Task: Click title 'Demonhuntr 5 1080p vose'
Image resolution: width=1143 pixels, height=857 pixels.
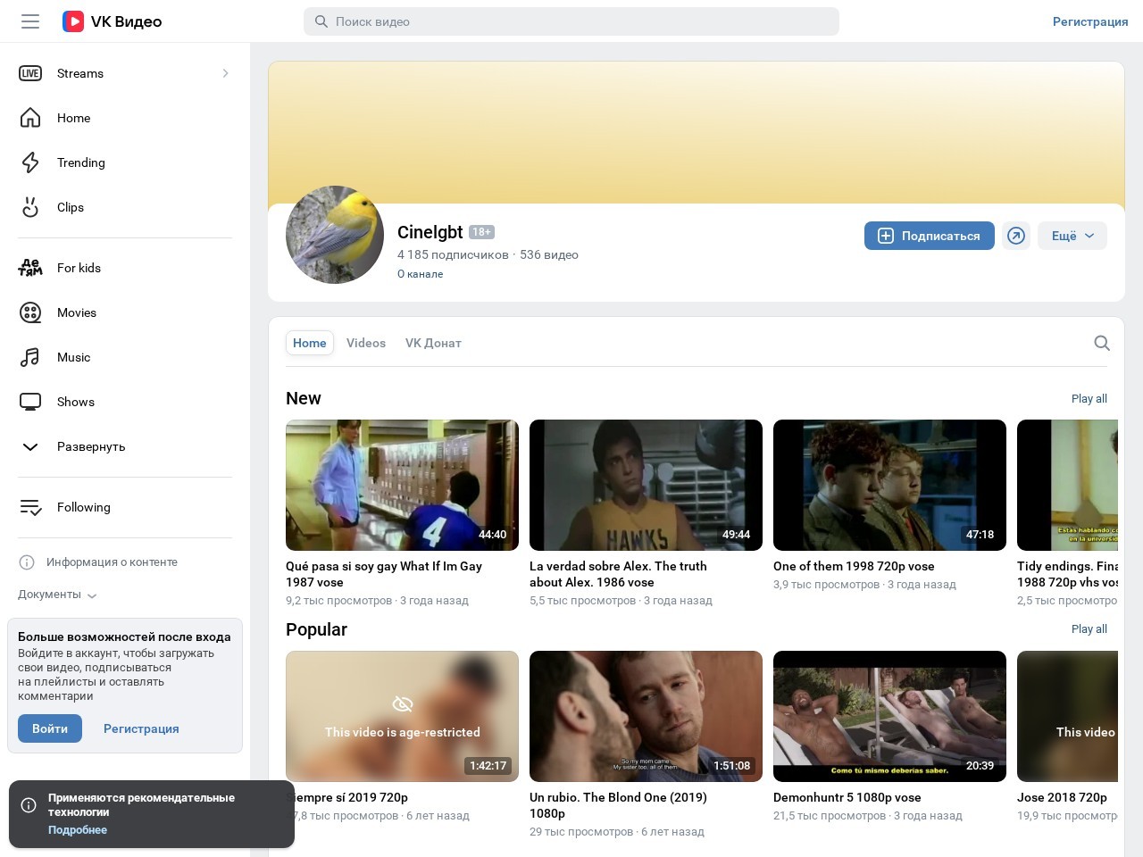Action: (x=847, y=797)
